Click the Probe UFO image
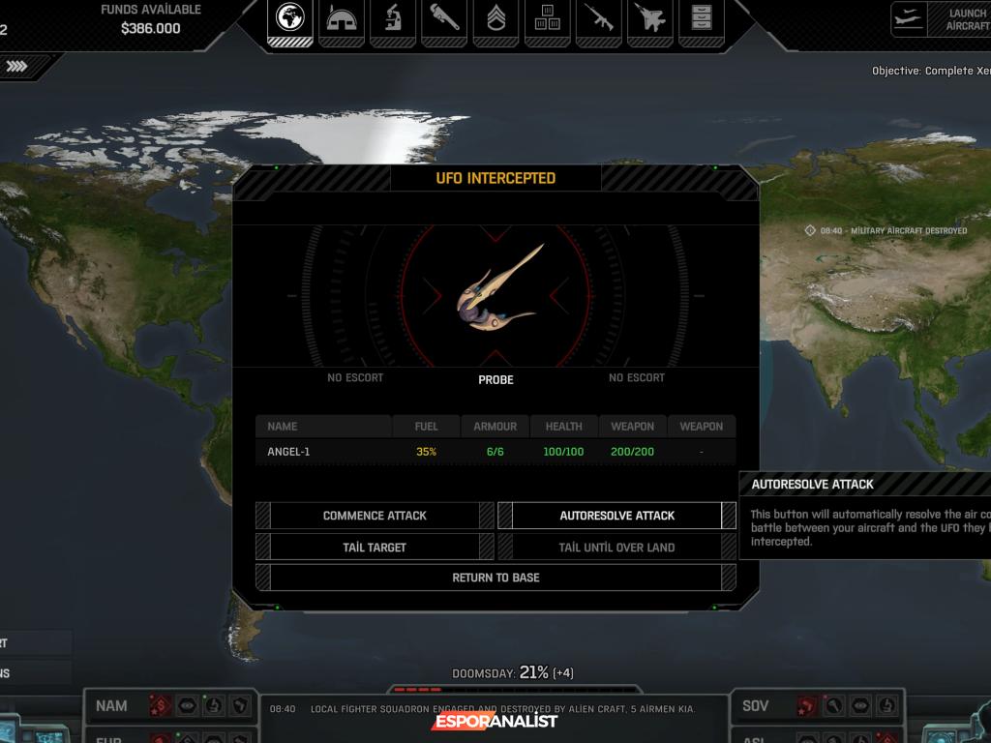Screen dimensions: 991x743 click(495, 290)
